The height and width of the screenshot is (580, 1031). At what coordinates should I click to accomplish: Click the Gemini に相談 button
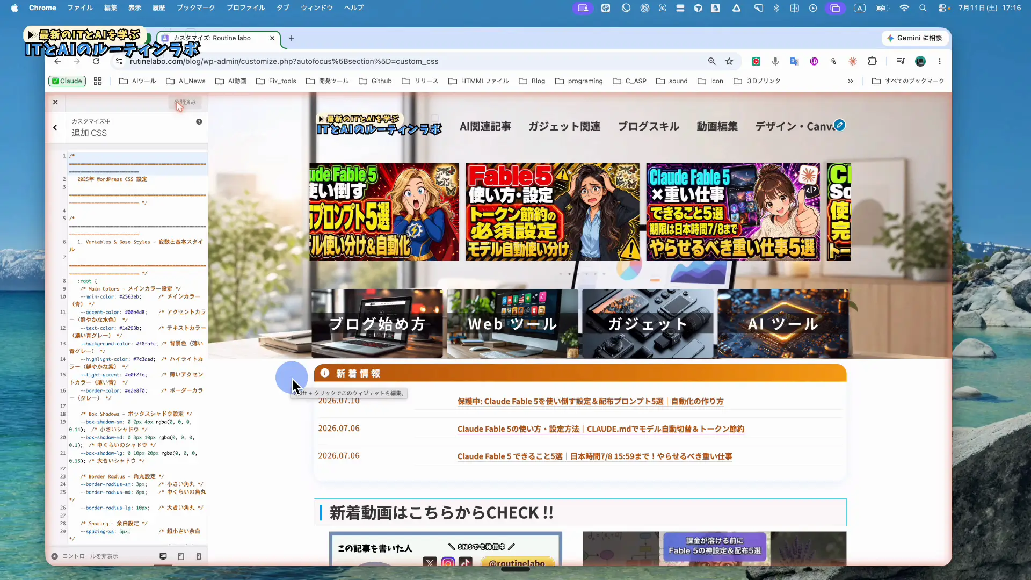[x=914, y=38]
